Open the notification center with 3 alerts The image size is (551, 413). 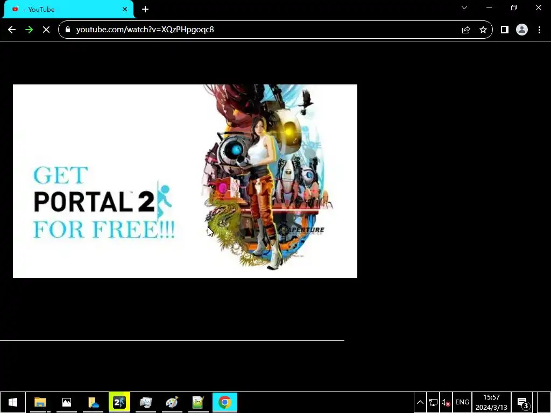pos(523,402)
